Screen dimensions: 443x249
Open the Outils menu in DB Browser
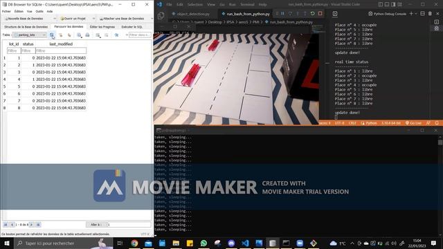pos(39,11)
